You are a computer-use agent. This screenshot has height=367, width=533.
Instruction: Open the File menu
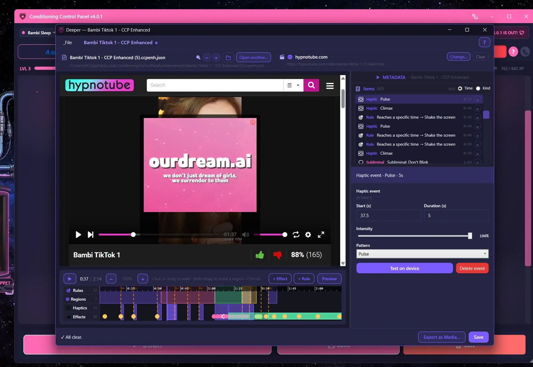[x=68, y=43]
